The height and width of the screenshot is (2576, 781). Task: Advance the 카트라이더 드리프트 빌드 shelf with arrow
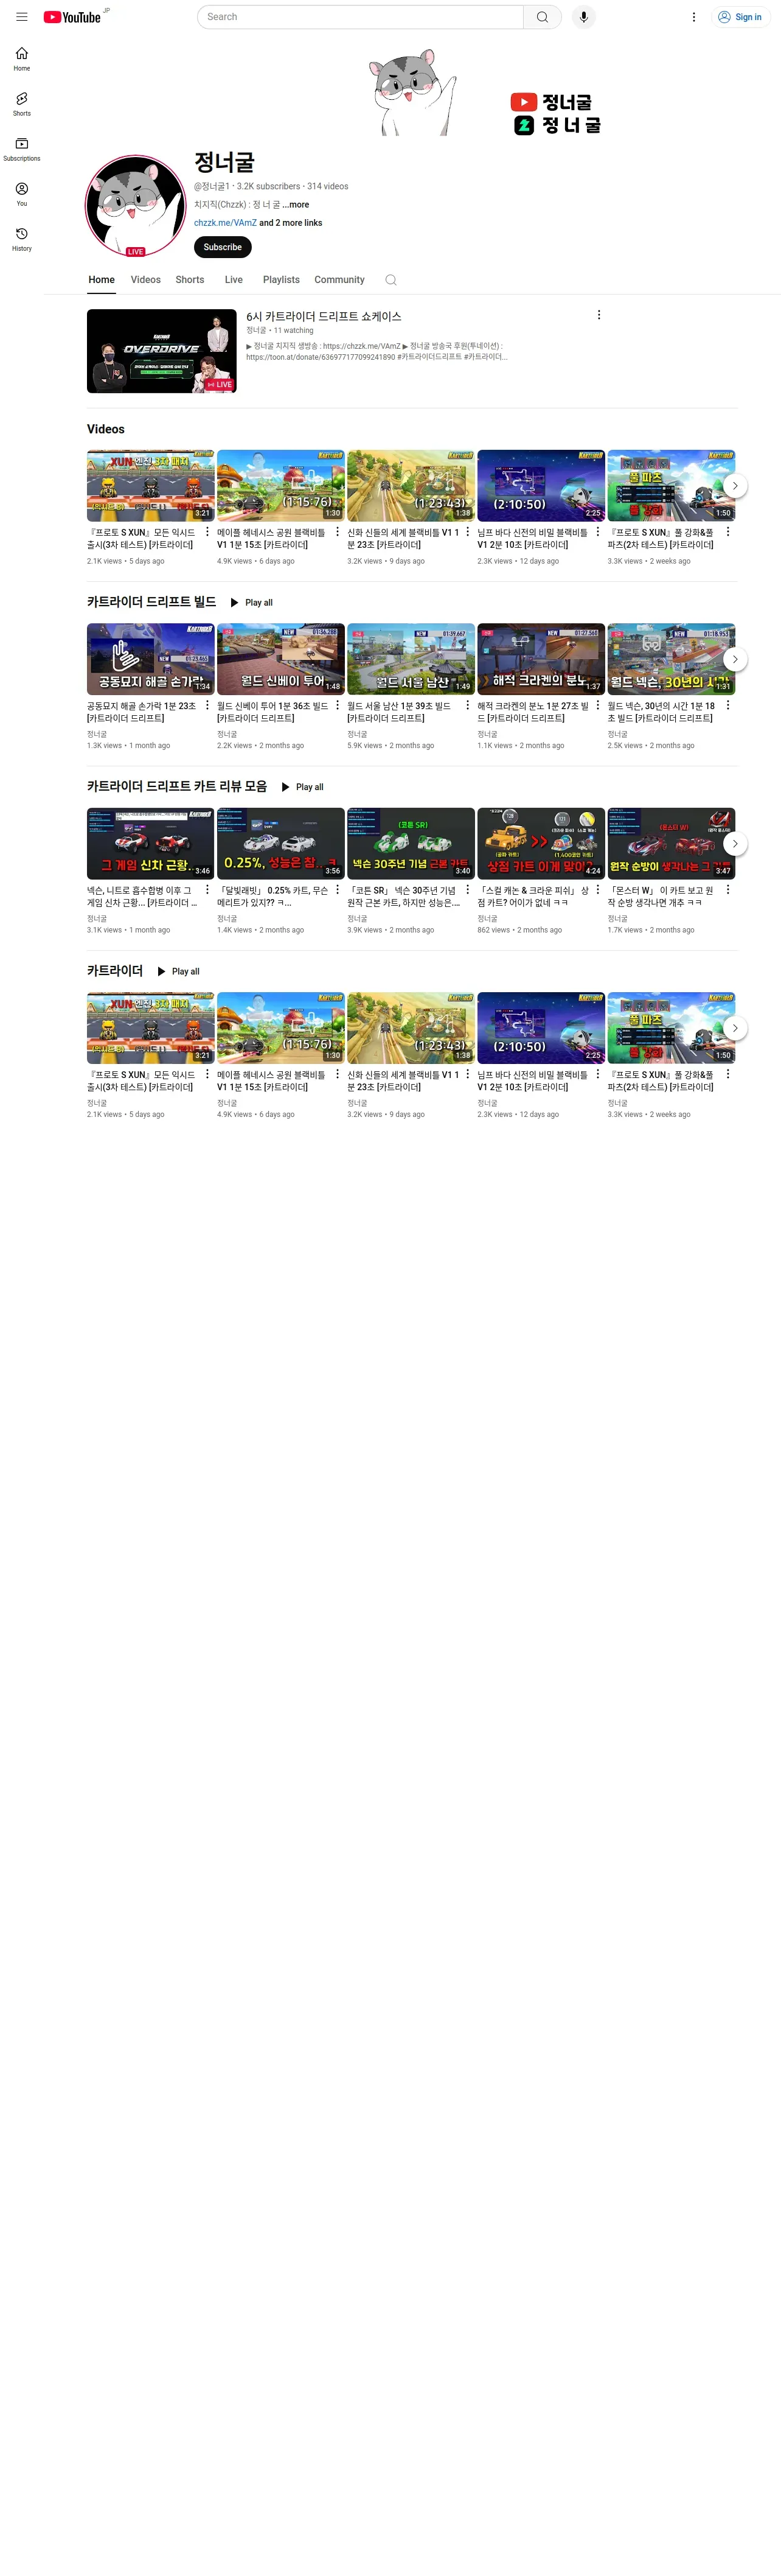coord(735,659)
